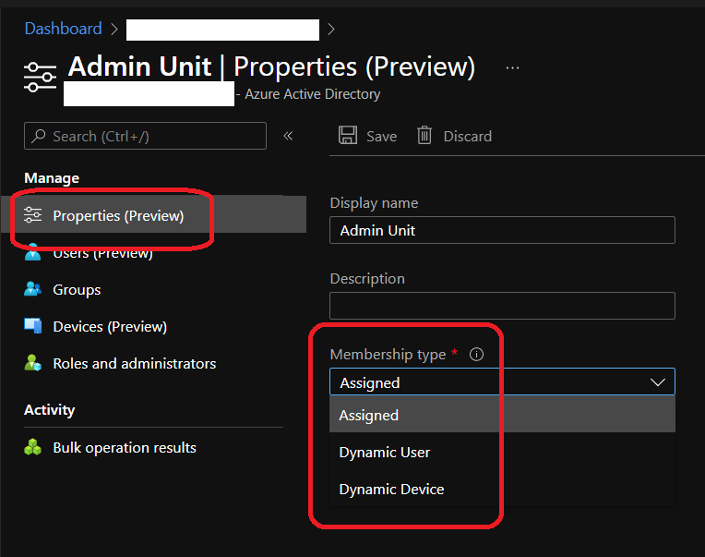Click the Groups icon in sidebar
Image resolution: width=705 pixels, height=557 pixels.
pos(33,289)
